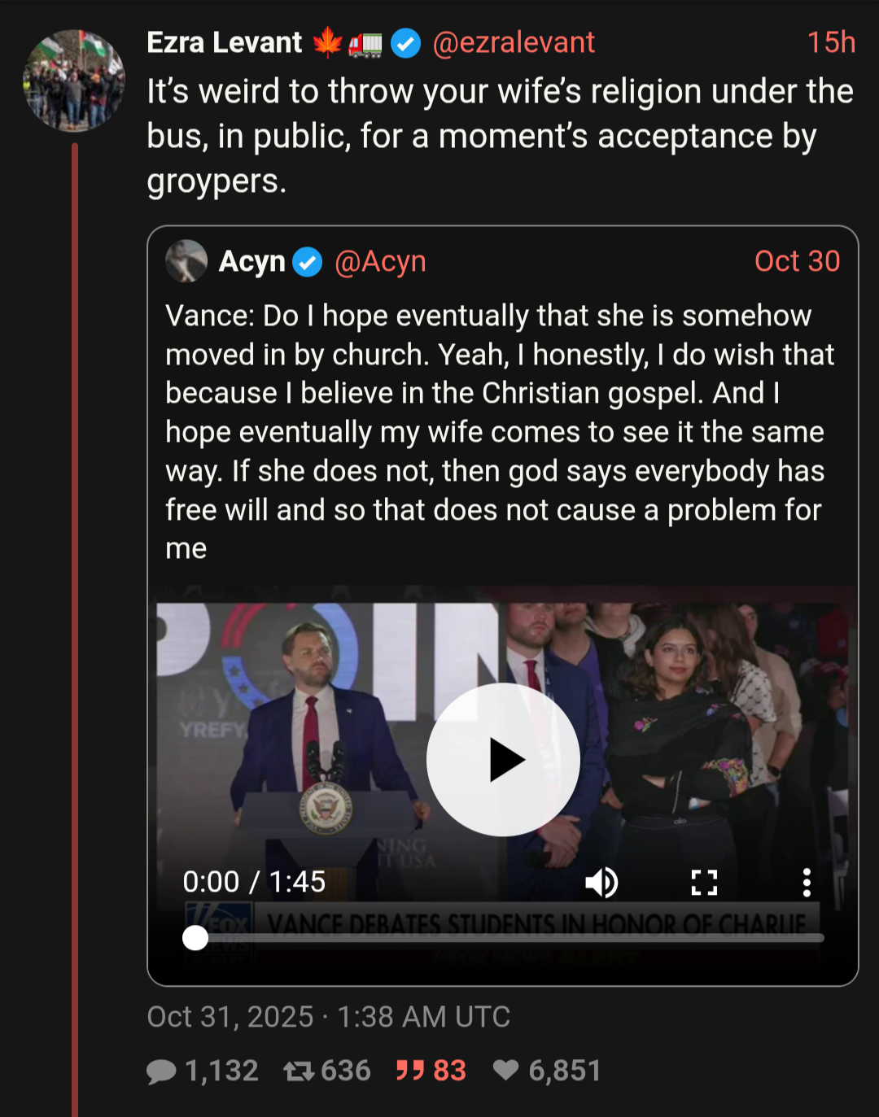This screenshot has width=879, height=1117.
Task: Click the blue verified badge beside Ezra Levant
Action: [405, 43]
